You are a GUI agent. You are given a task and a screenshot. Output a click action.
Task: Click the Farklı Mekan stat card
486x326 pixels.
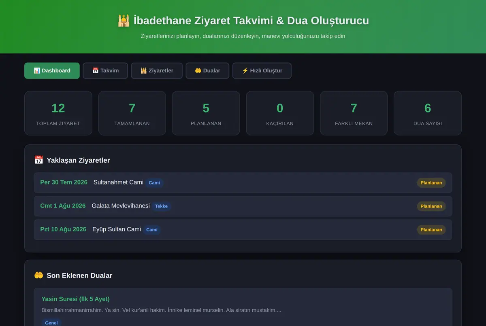(354, 113)
